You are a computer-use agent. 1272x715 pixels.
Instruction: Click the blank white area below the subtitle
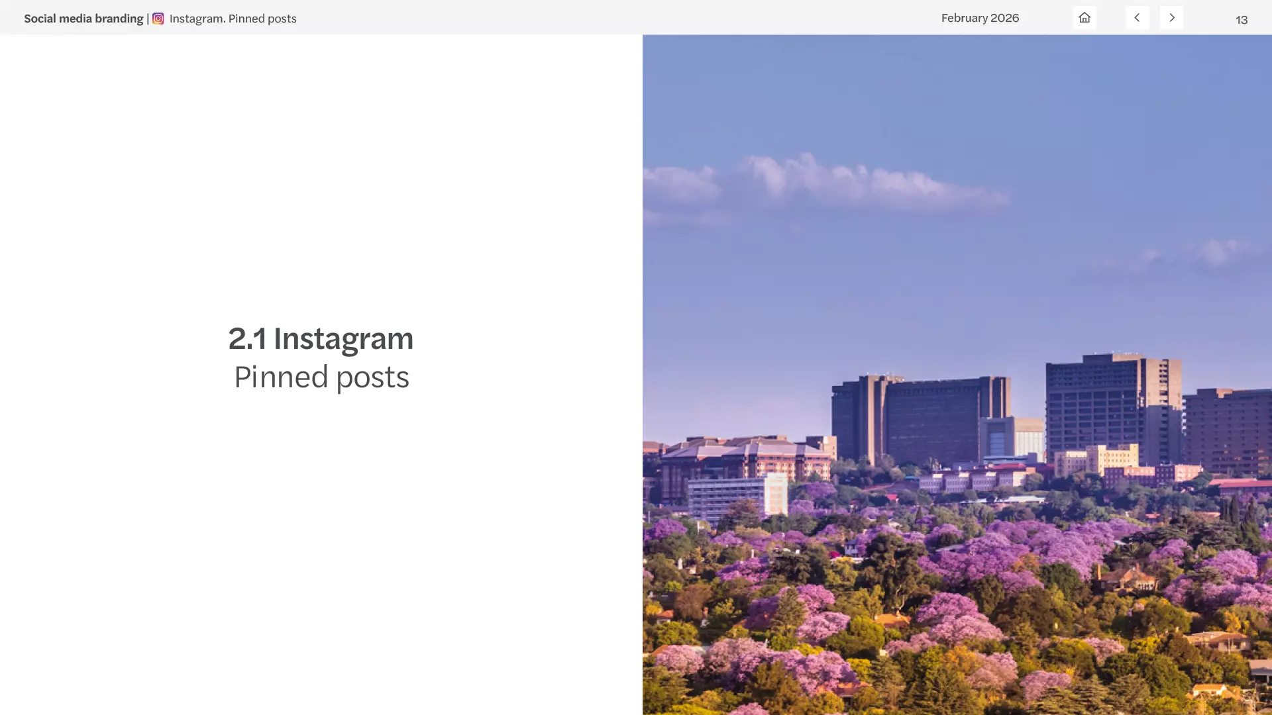click(321, 530)
